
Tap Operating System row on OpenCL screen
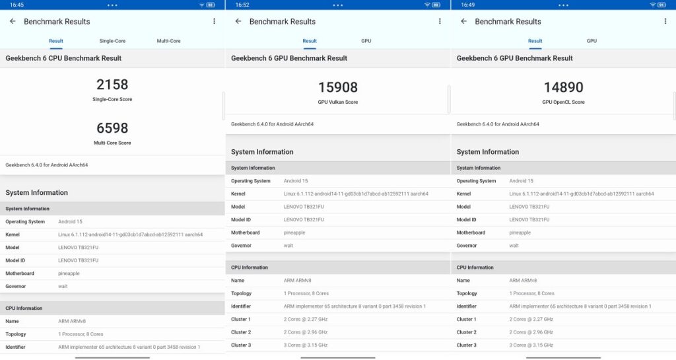point(564,181)
